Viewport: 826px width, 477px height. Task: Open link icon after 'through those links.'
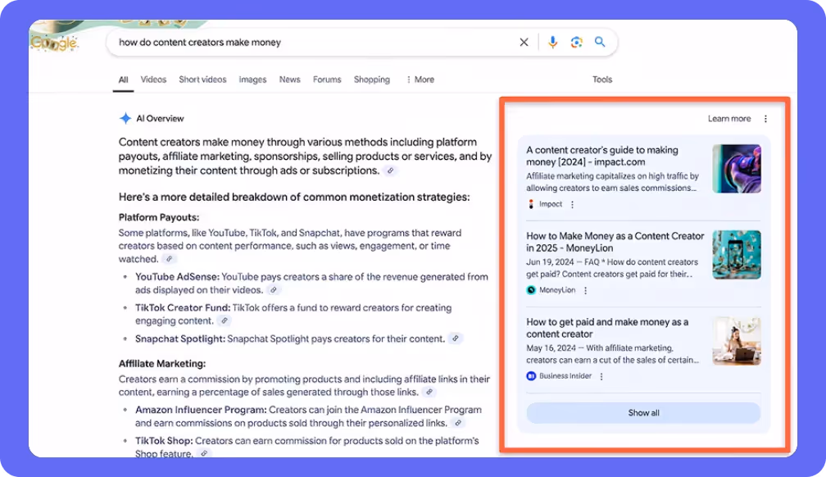[429, 392]
